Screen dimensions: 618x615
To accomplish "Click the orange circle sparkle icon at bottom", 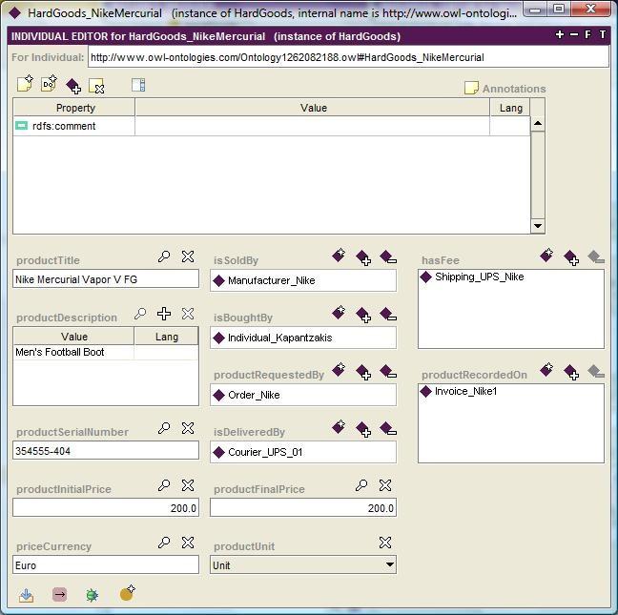I will coord(127,593).
